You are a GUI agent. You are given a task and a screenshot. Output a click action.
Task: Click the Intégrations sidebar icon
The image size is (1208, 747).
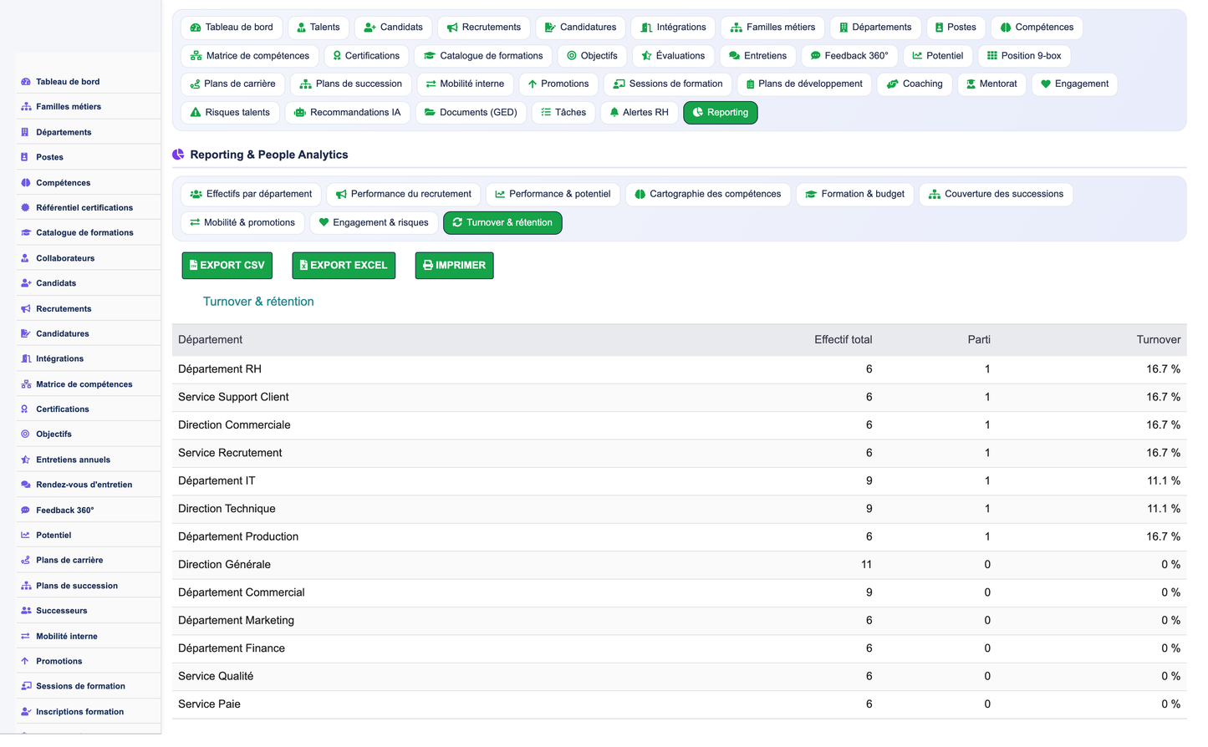tap(26, 359)
